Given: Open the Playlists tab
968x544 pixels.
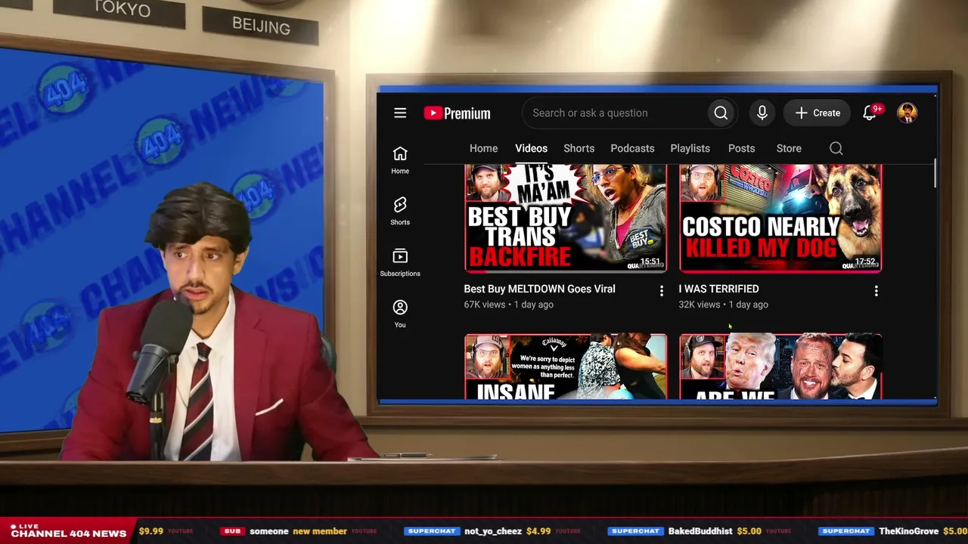Looking at the screenshot, I should [x=690, y=149].
